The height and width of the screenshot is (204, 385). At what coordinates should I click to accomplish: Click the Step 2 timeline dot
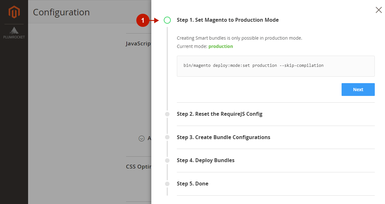(x=167, y=114)
